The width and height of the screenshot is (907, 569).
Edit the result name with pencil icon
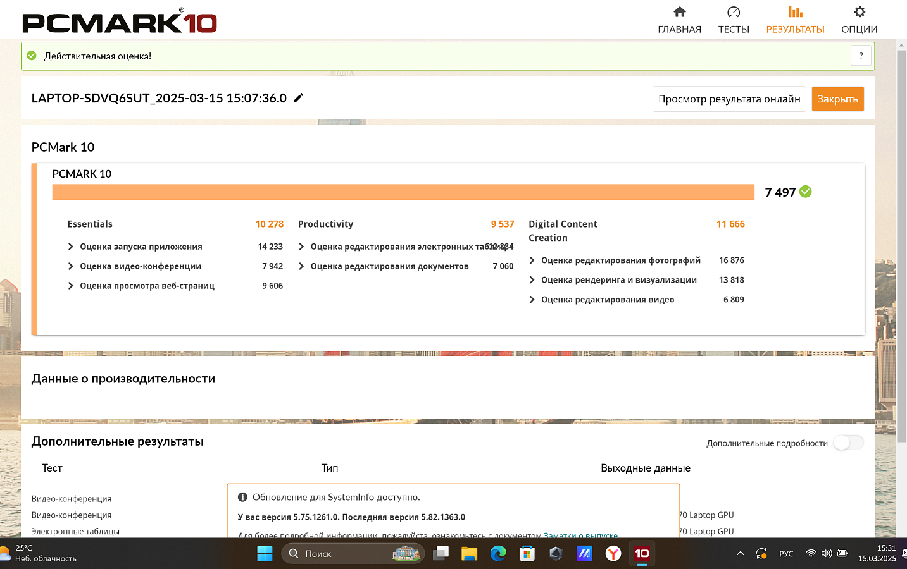point(299,98)
